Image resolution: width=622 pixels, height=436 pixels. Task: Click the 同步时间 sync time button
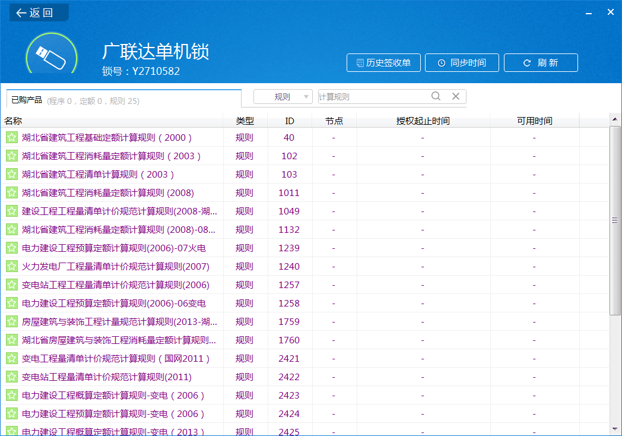point(462,63)
